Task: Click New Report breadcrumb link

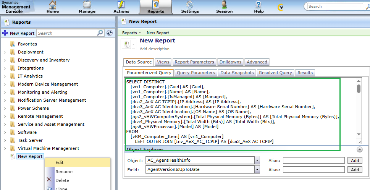Action: click(x=158, y=32)
